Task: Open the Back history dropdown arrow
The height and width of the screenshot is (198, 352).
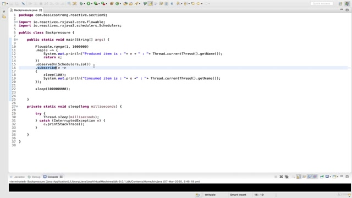Action: point(202,4)
